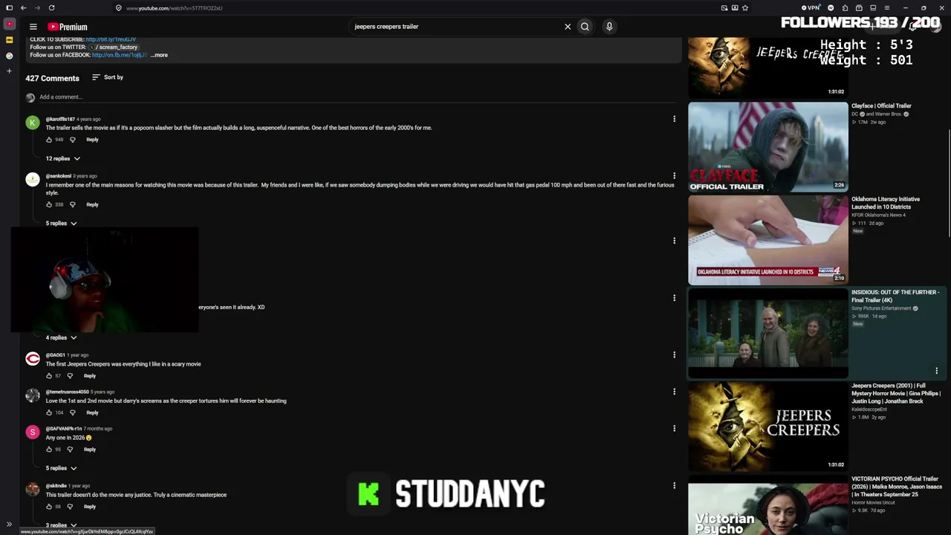Open options for the 'Any one in 2026' comment
Viewport: 951px width, 535px height.
click(674, 429)
